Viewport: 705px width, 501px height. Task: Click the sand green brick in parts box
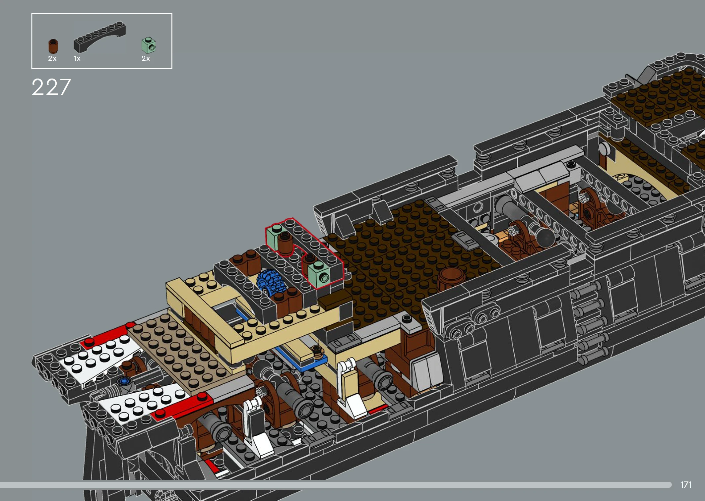[149, 46]
